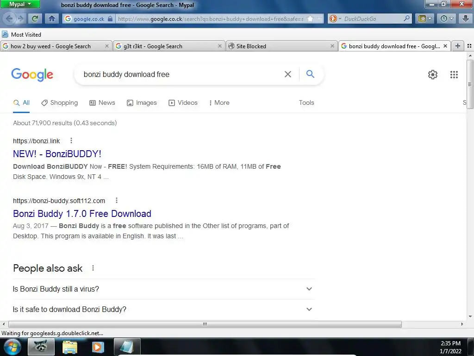Select the Images results tab

point(142,102)
